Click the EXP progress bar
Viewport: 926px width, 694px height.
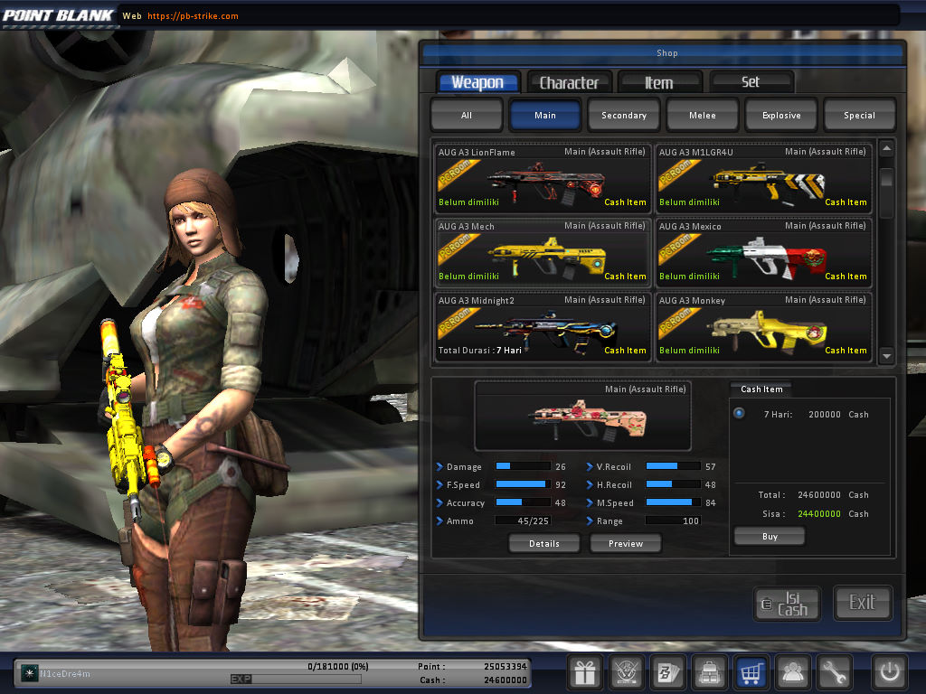[x=296, y=680]
